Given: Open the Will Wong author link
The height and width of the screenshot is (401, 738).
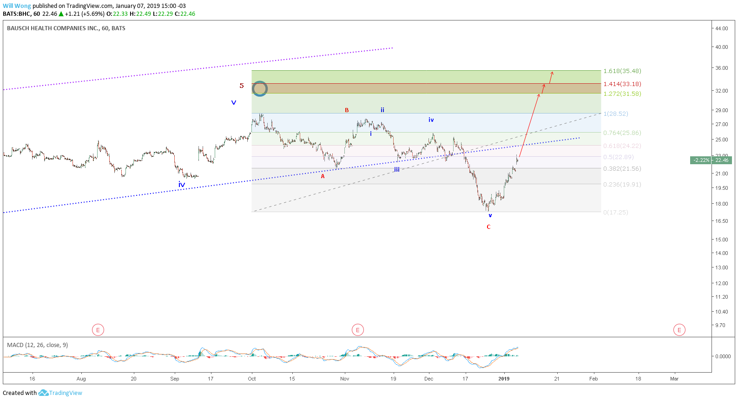Looking at the screenshot, I should (x=17, y=6).
